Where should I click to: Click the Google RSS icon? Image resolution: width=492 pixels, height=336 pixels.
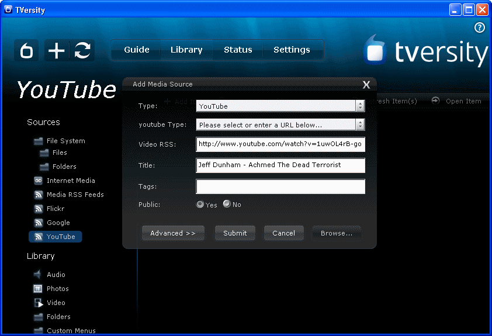coord(39,223)
